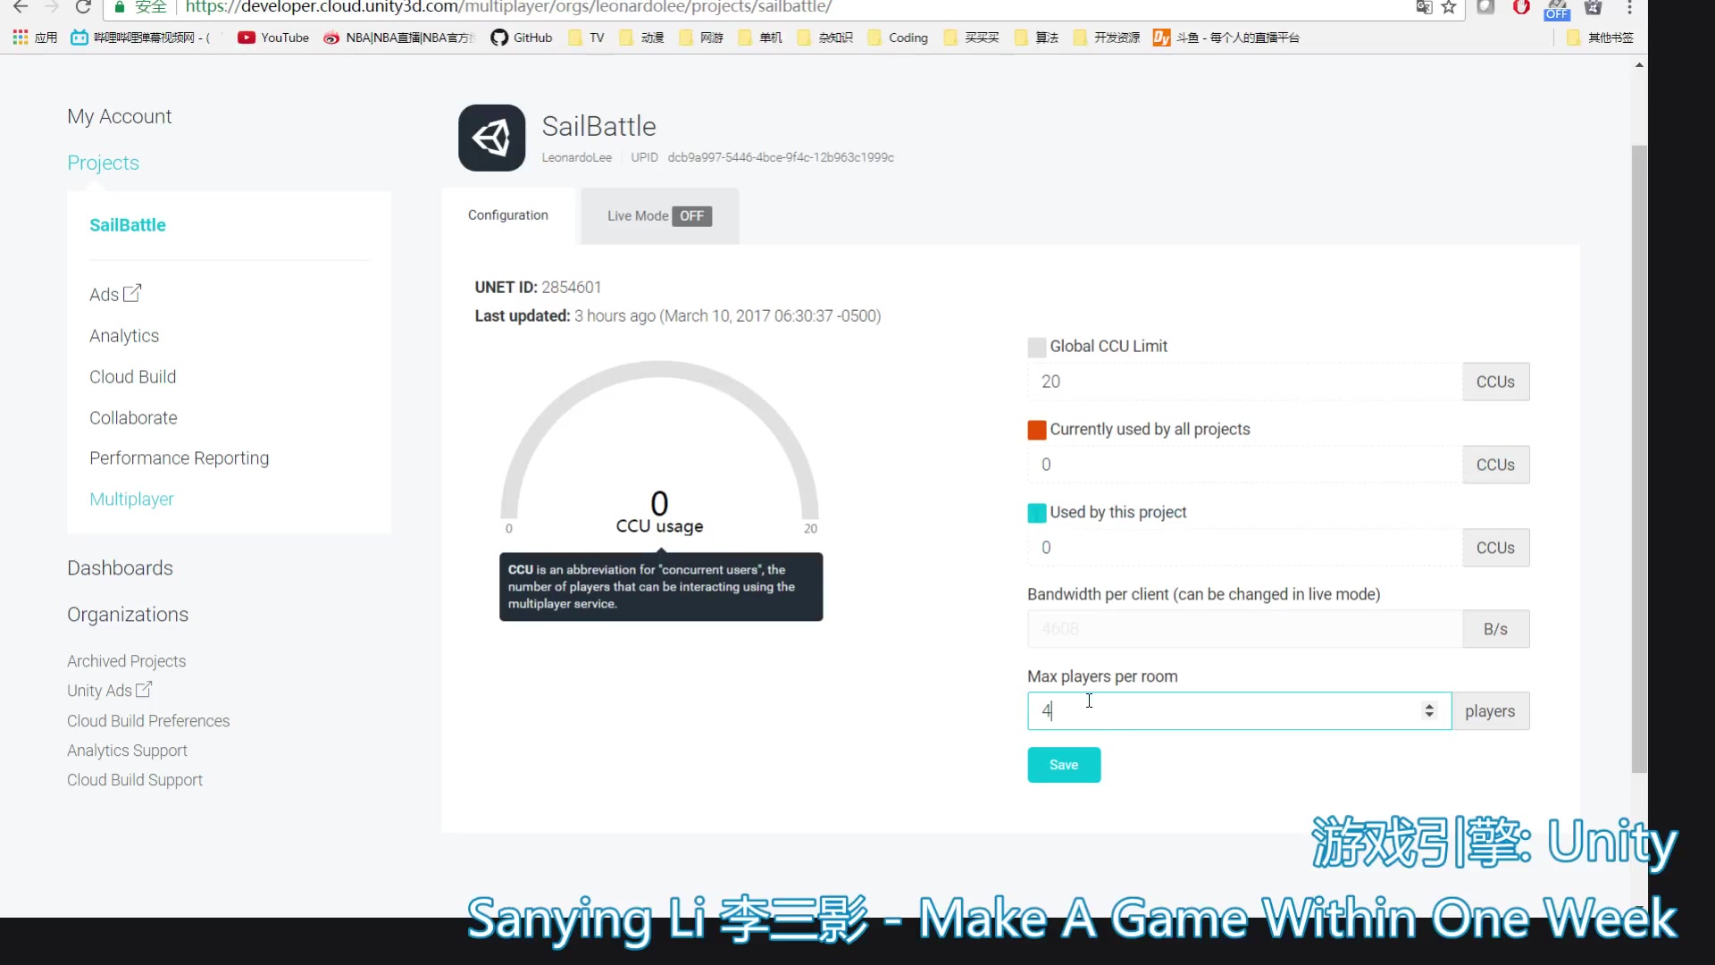Click the bookmark star icon
The height and width of the screenshot is (965, 1715).
pos(1449,7)
